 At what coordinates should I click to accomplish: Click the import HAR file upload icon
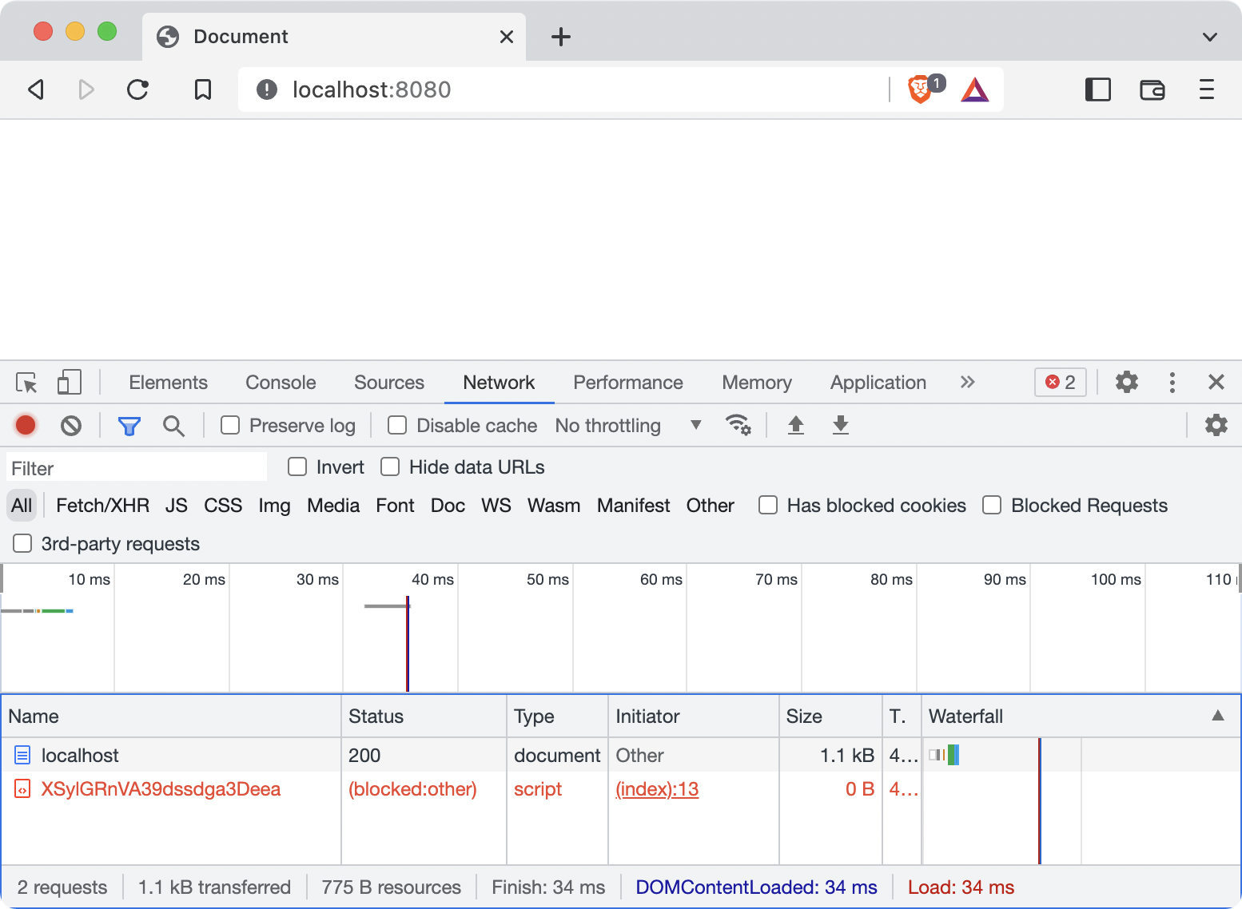click(795, 425)
